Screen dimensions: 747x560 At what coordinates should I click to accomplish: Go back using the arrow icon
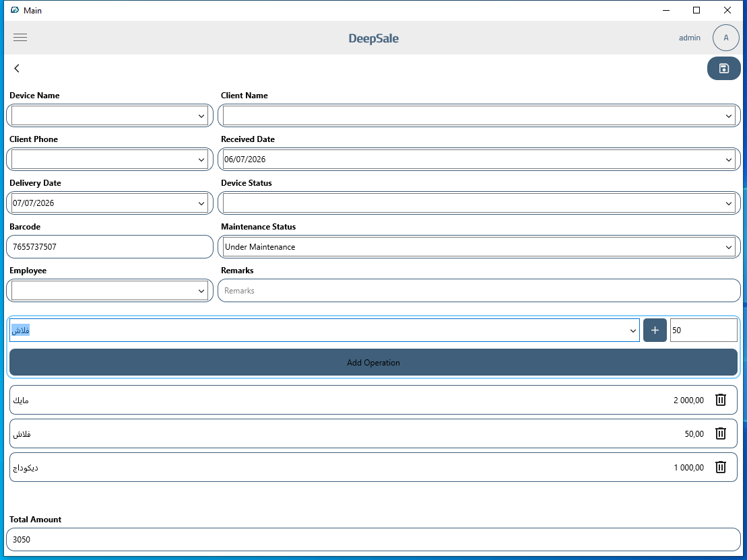[x=17, y=68]
